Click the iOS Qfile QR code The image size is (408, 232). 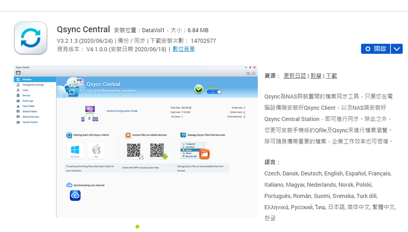click(134, 150)
